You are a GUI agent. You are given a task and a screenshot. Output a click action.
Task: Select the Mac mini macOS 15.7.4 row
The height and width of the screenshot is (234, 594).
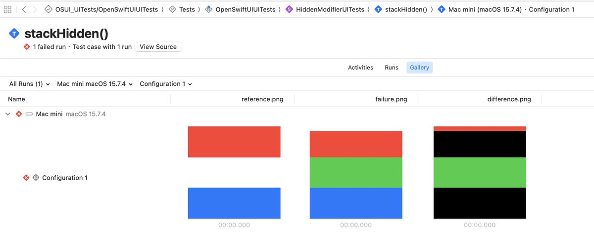point(297,114)
